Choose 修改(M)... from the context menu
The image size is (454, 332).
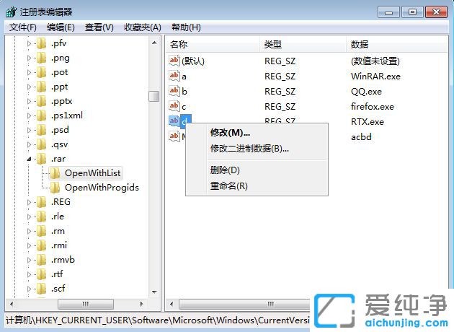257,133
